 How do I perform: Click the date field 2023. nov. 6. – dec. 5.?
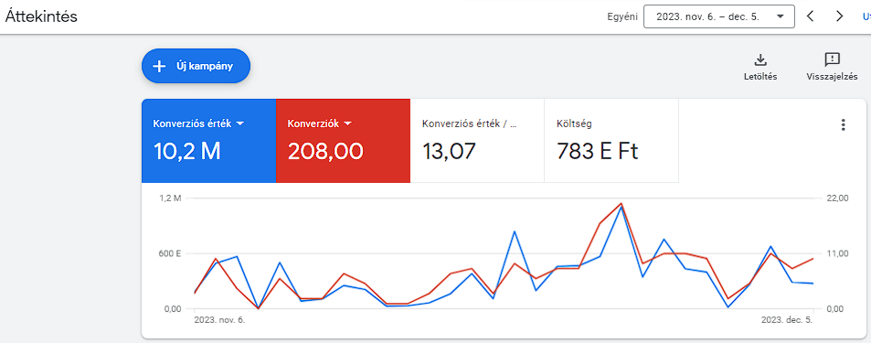pos(718,16)
